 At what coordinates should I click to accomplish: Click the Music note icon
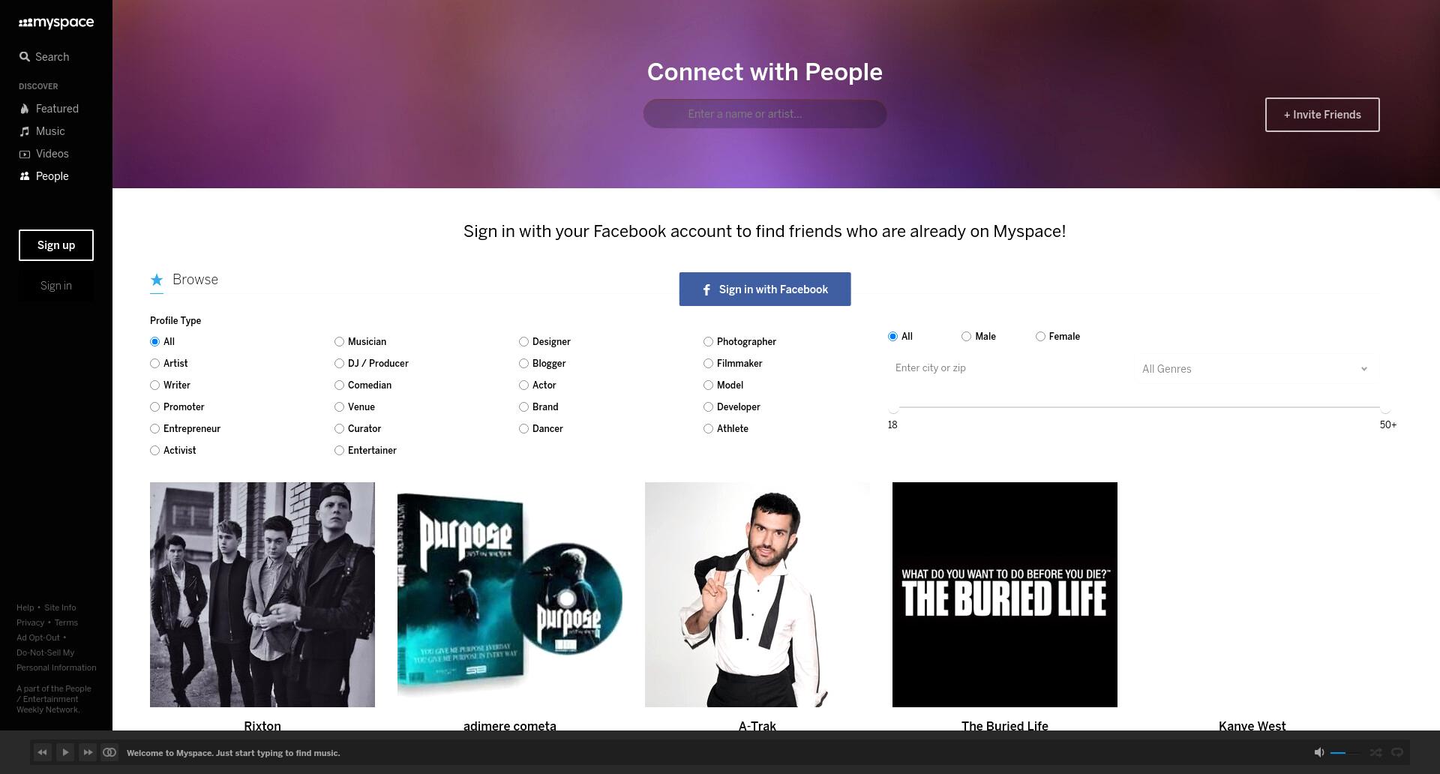[25, 131]
